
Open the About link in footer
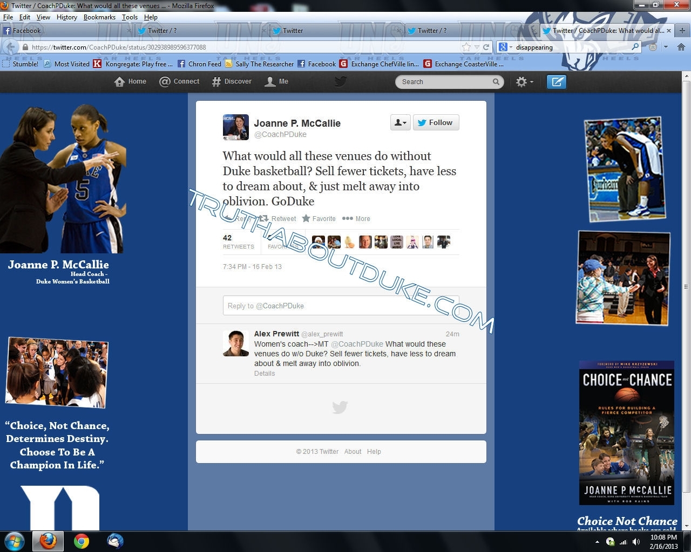[x=353, y=452]
